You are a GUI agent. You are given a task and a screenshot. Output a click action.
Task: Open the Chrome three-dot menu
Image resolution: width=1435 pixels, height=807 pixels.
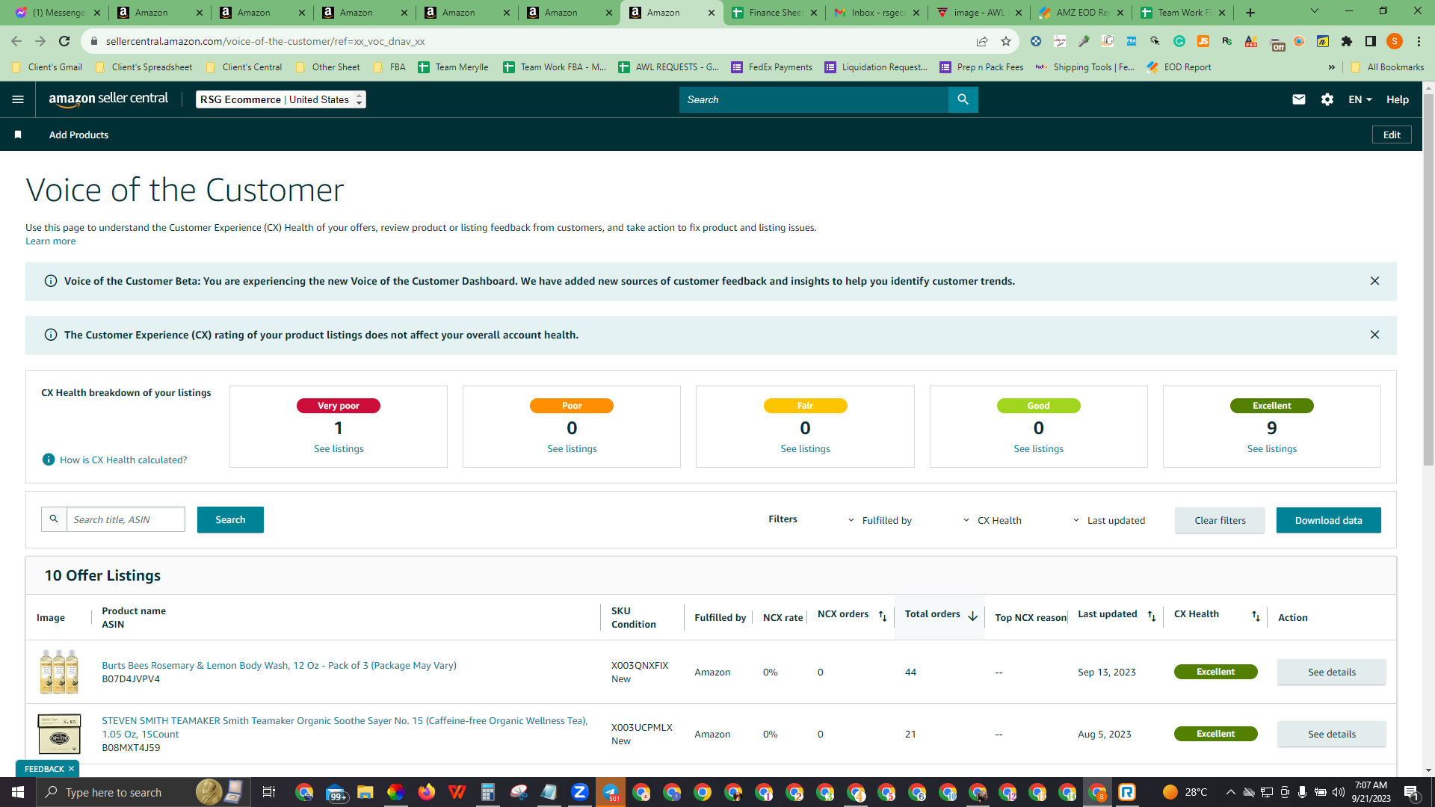point(1419,41)
